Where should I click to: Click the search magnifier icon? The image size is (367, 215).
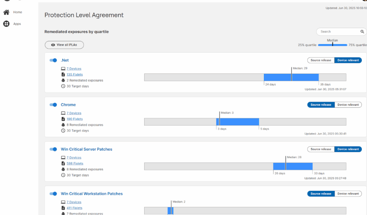[362, 32]
